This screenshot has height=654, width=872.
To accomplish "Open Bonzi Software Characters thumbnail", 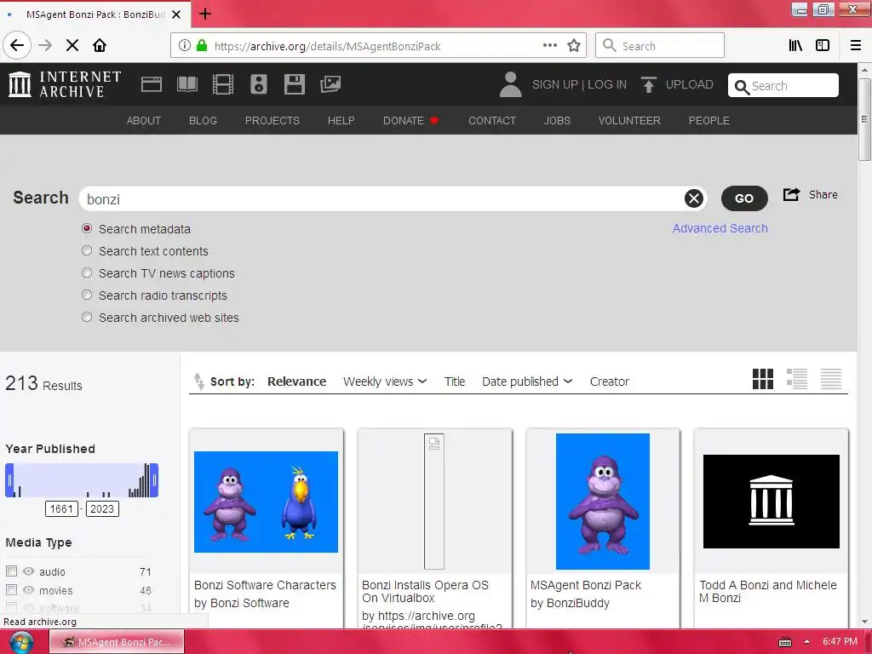I will [x=266, y=502].
